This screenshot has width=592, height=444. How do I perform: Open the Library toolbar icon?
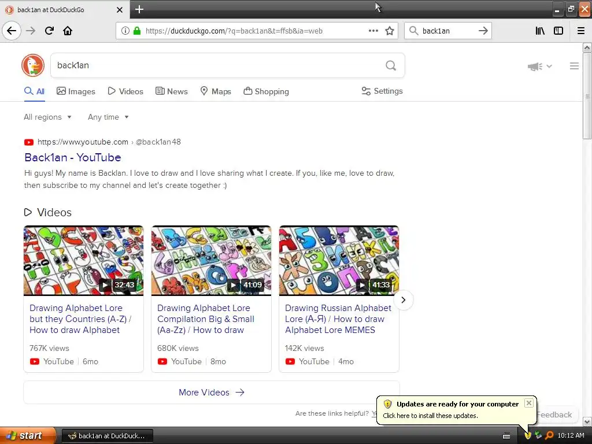tap(540, 31)
